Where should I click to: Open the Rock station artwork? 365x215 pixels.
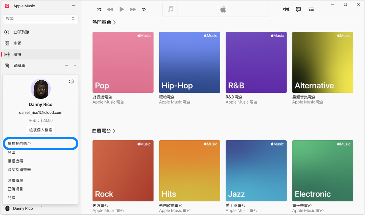click(123, 171)
